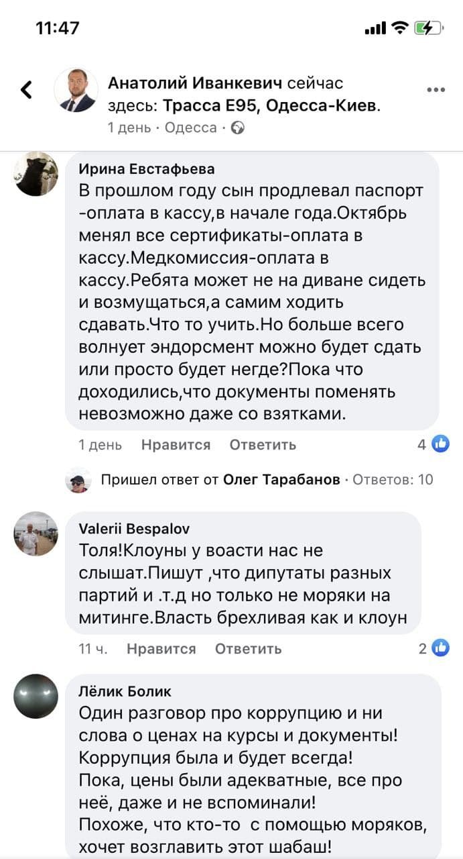
Task: Tap like reaction icon on Valerii's comment
Action: point(441,648)
